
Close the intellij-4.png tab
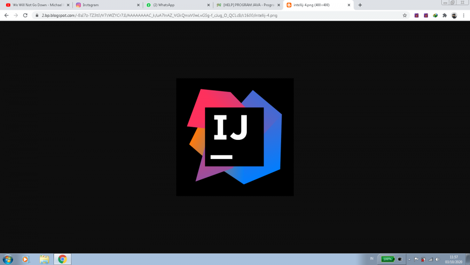coord(349,5)
